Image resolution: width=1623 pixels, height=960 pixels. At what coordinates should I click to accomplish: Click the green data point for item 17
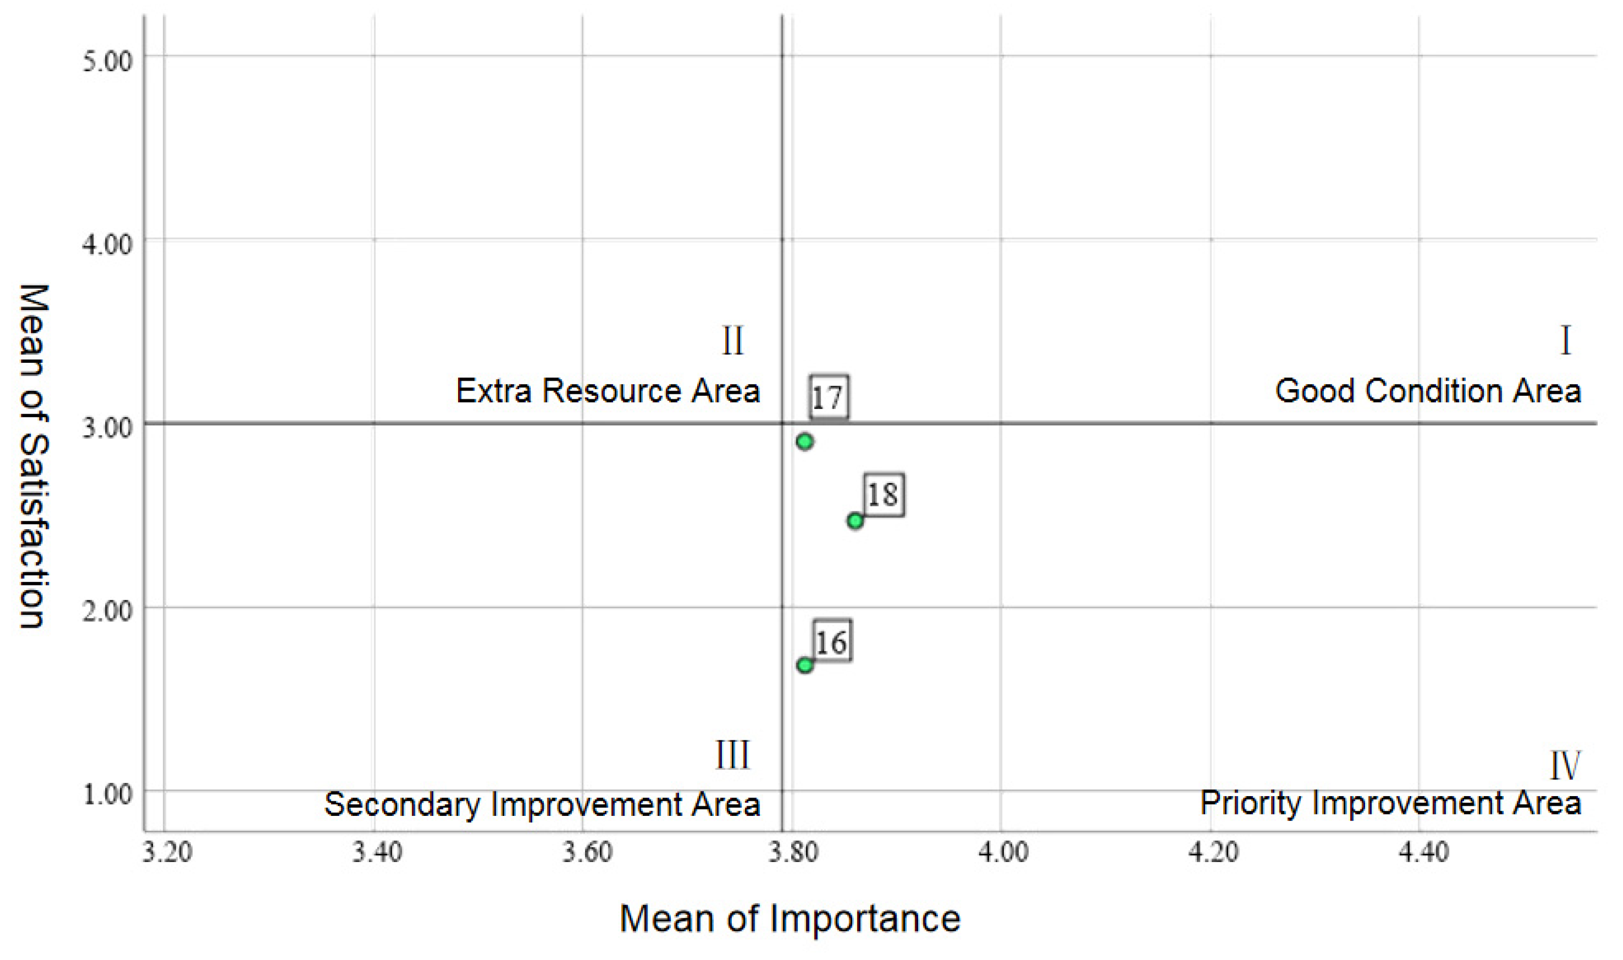[x=805, y=442]
